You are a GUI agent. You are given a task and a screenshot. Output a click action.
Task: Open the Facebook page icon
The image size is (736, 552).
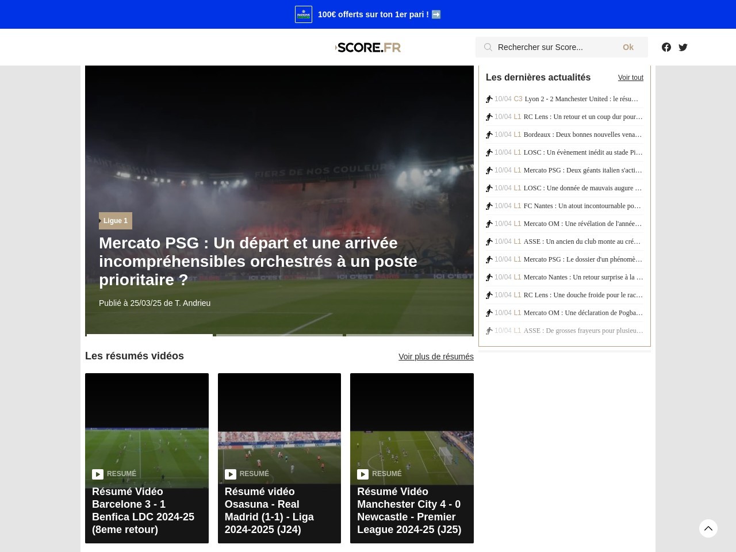(x=666, y=47)
